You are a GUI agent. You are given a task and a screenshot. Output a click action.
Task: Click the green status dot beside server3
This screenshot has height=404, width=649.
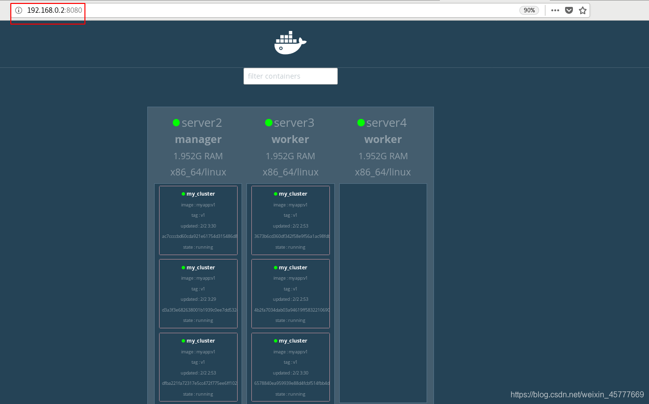pyautogui.click(x=269, y=122)
